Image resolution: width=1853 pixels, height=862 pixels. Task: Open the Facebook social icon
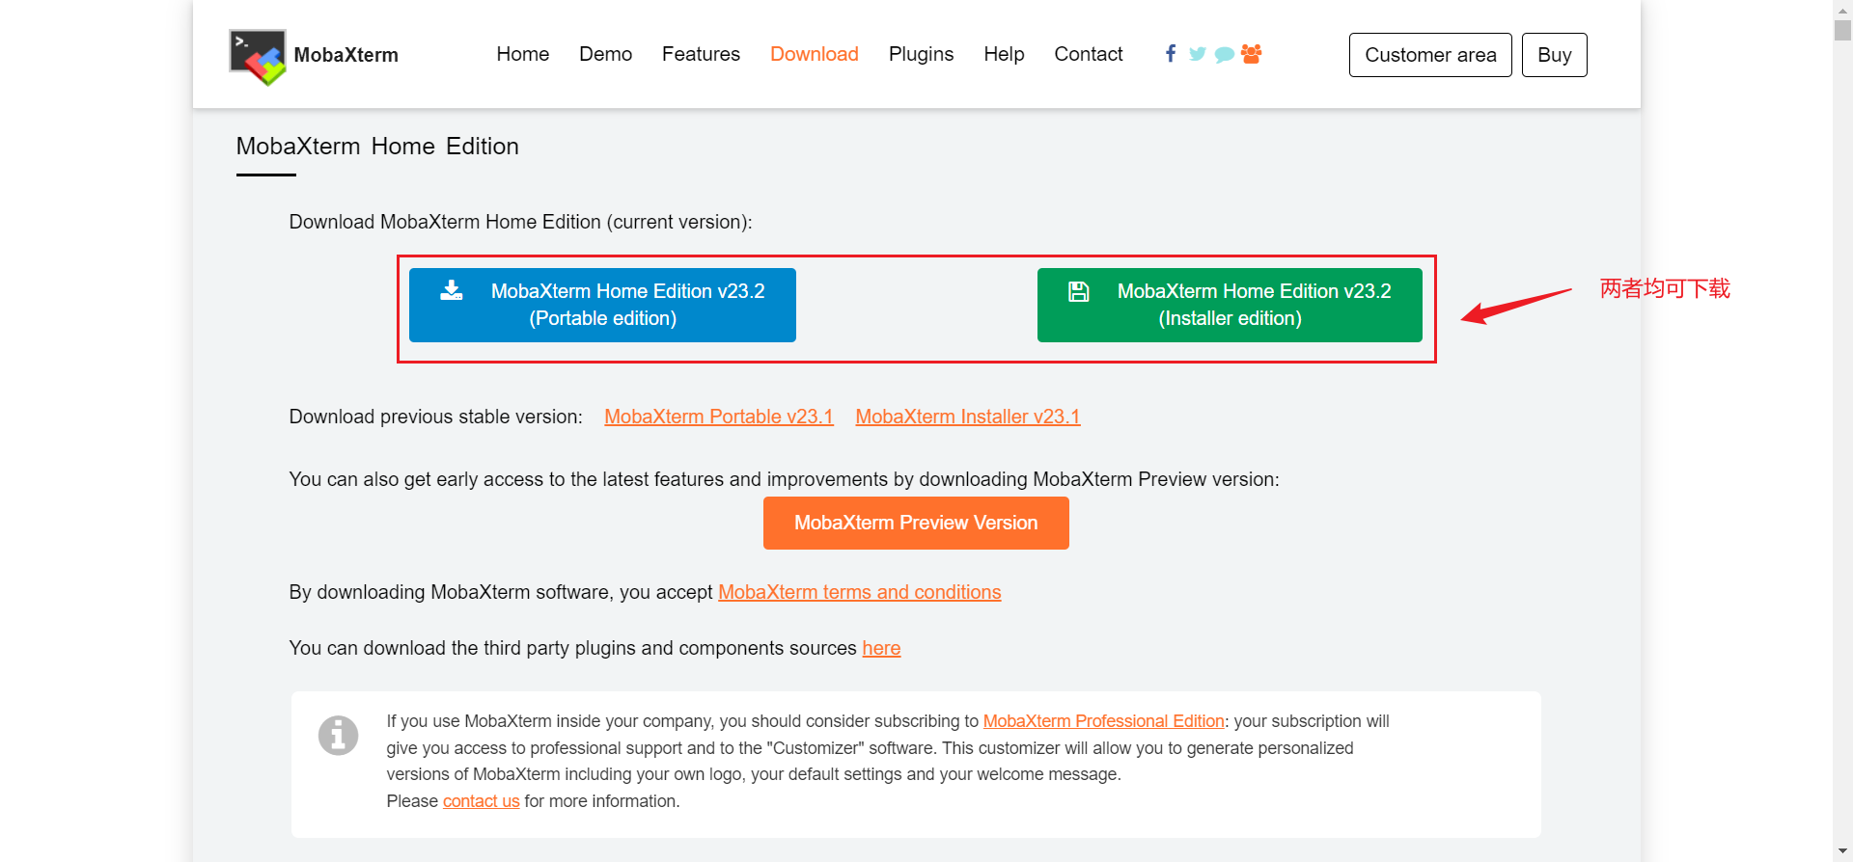point(1171,54)
